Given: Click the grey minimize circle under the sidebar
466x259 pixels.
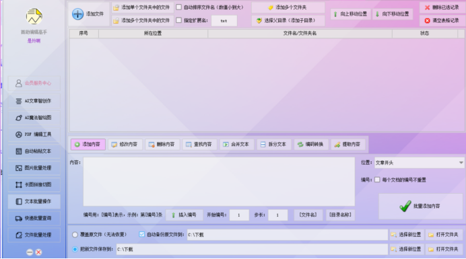Looking at the screenshot, I should 30,252.
